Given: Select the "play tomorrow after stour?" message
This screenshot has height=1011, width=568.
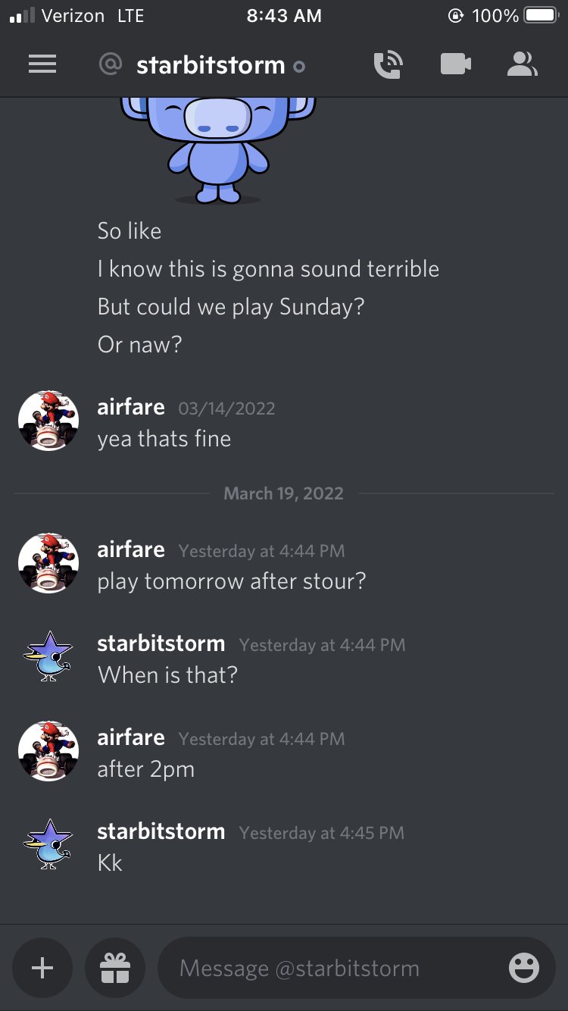Looking at the screenshot, I should pos(232,581).
